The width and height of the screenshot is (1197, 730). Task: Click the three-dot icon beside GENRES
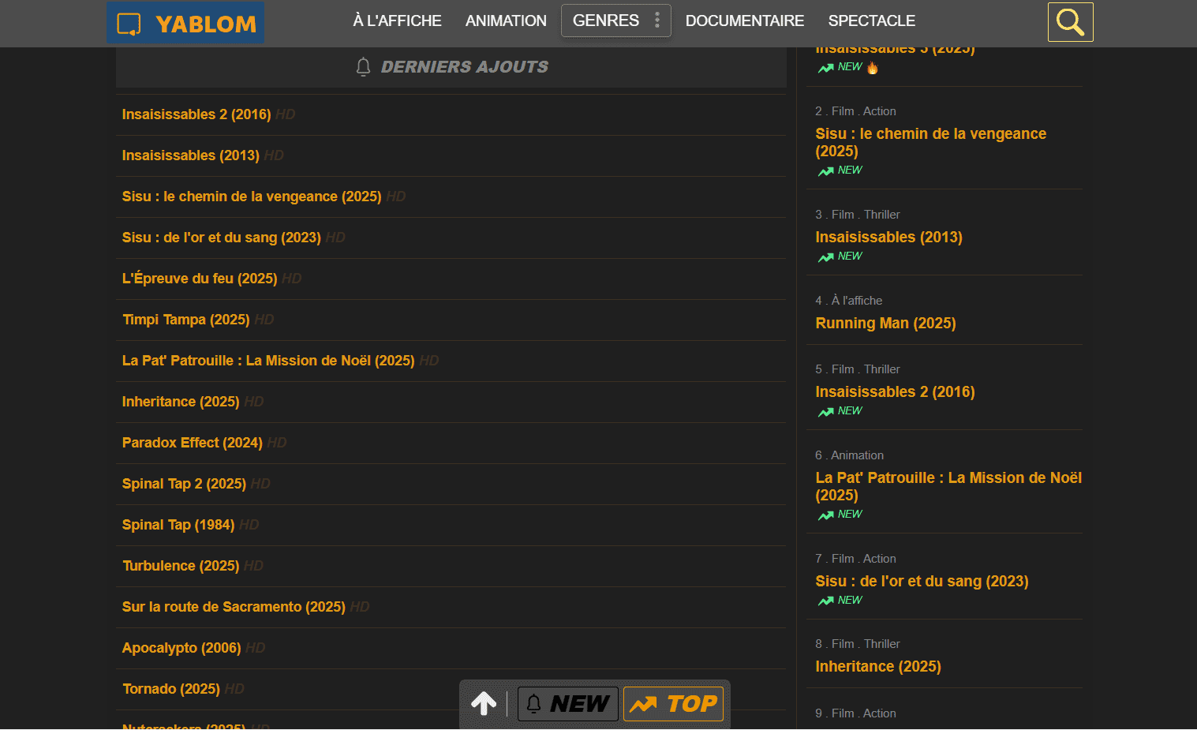coord(657,20)
